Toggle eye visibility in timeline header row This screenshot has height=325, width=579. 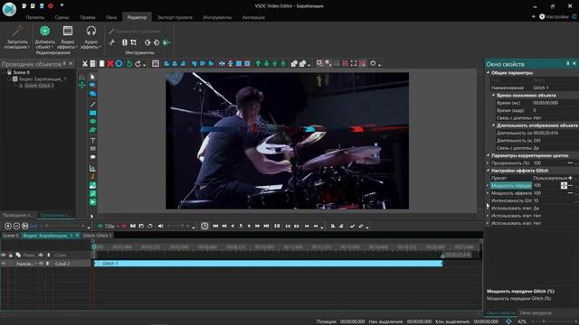pos(4,255)
